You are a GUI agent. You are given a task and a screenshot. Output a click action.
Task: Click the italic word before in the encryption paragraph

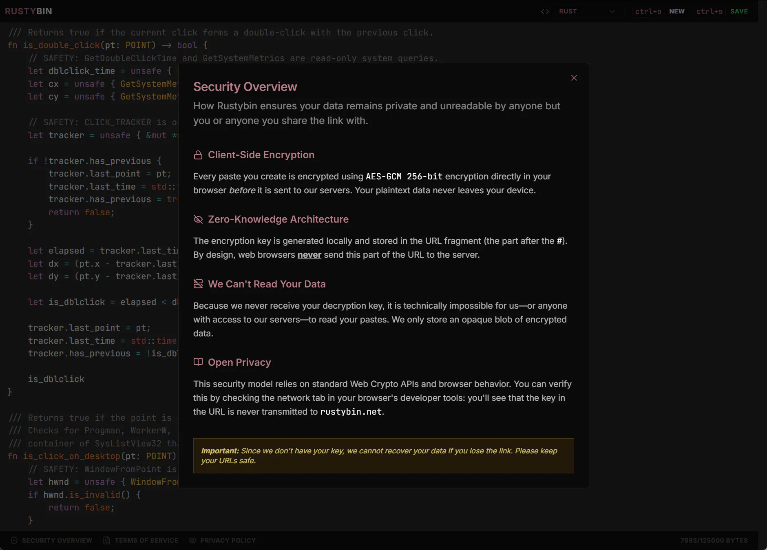point(242,190)
